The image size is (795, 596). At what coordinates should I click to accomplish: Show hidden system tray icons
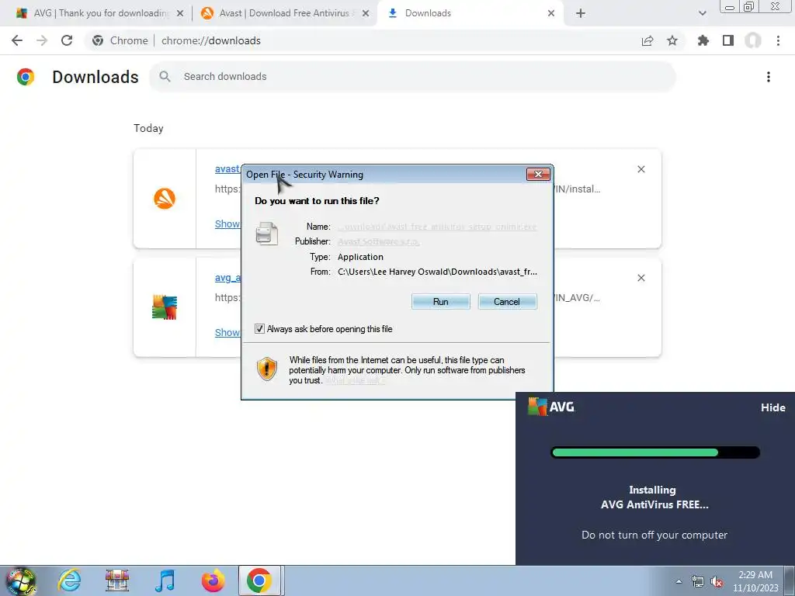point(679,581)
